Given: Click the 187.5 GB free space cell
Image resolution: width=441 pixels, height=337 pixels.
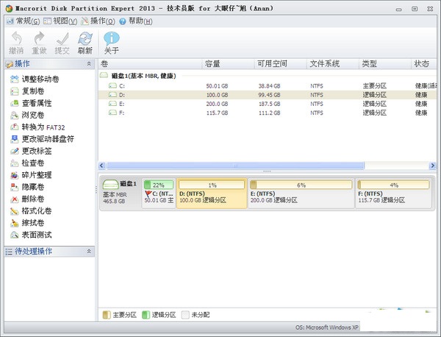Looking at the screenshot, I should pos(269,104).
